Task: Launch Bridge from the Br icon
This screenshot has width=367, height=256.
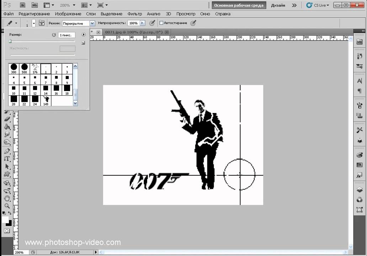Action: [x=22, y=5]
